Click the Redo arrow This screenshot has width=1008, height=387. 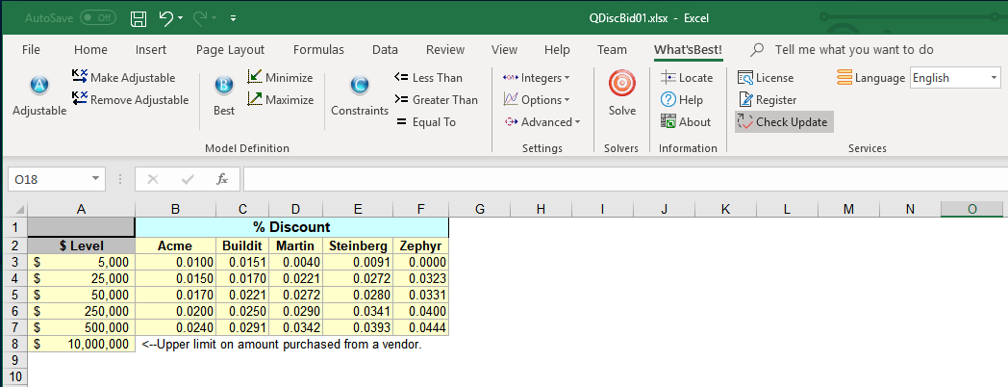[200, 18]
